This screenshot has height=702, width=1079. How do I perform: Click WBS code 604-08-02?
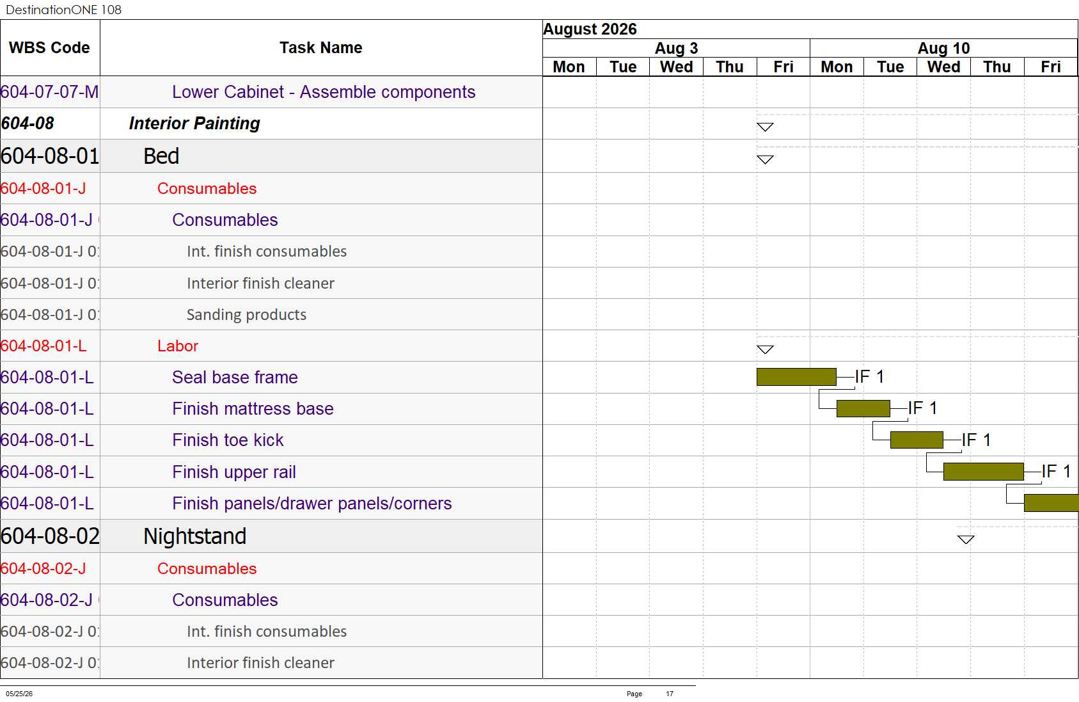(x=50, y=536)
